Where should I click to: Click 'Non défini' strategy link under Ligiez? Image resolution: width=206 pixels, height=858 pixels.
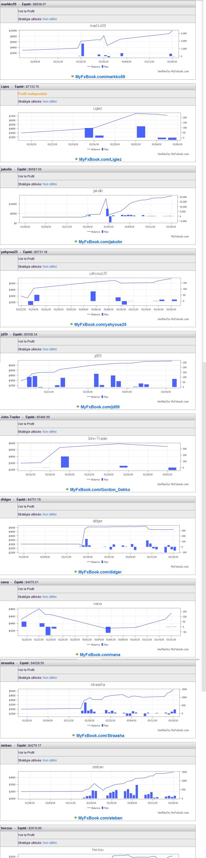click(x=50, y=102)
